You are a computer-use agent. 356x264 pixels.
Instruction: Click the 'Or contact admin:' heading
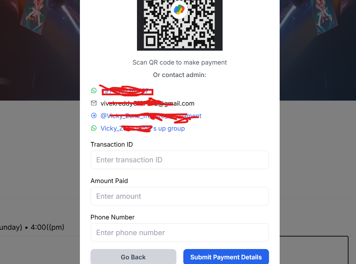[179, 75]
